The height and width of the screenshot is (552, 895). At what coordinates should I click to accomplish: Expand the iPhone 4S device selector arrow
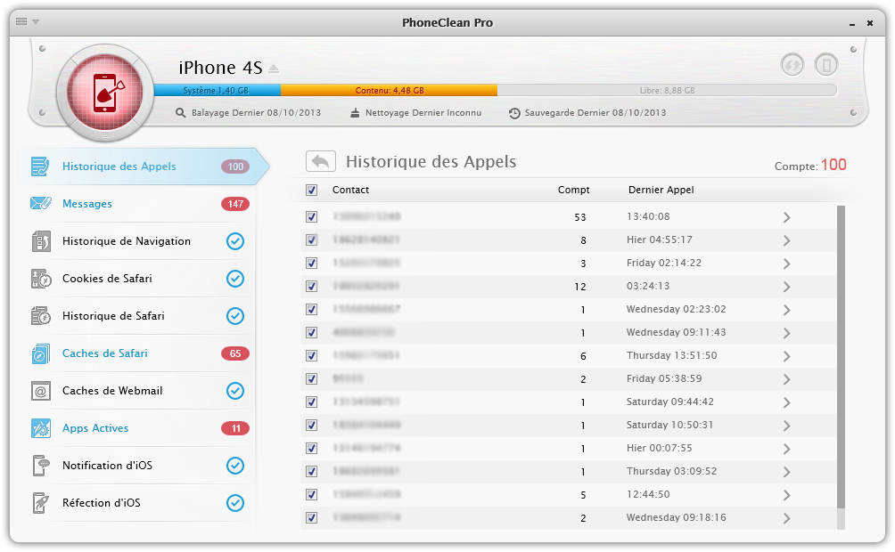(x=274, y=69)
